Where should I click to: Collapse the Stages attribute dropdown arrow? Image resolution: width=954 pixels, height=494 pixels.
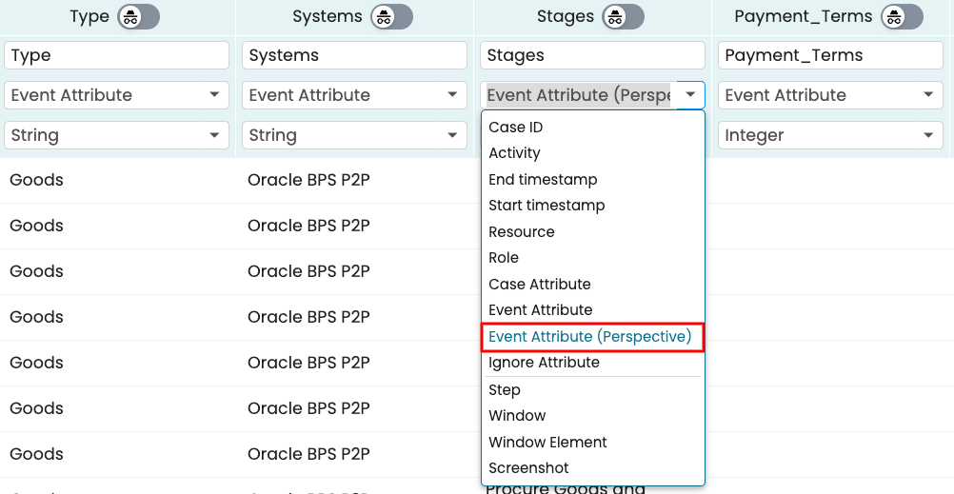(x=690, y=95)
